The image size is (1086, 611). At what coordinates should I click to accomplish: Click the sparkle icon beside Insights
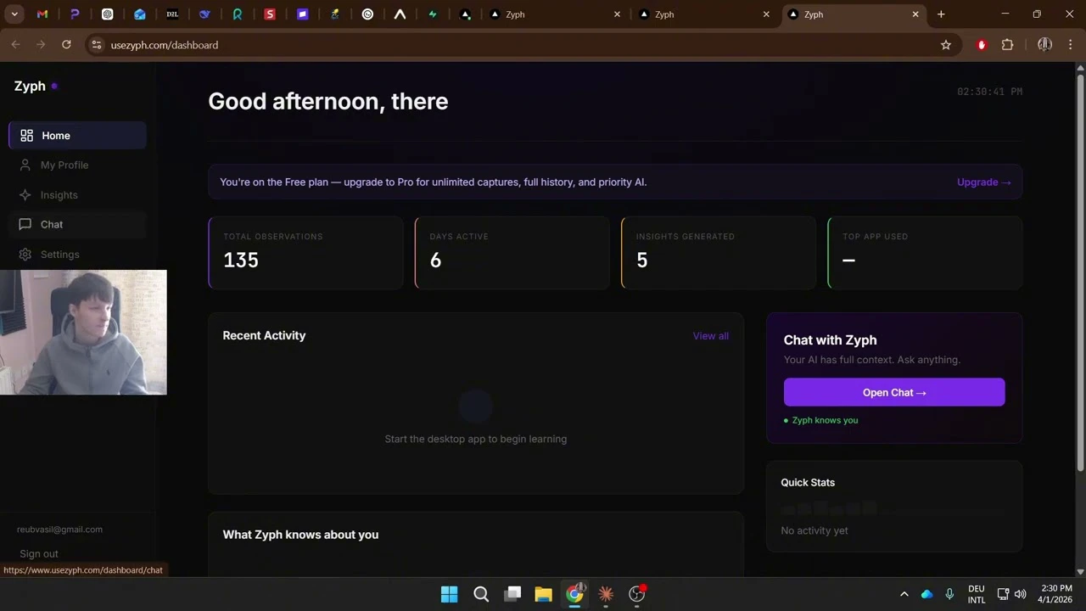(x=25, y=195)
